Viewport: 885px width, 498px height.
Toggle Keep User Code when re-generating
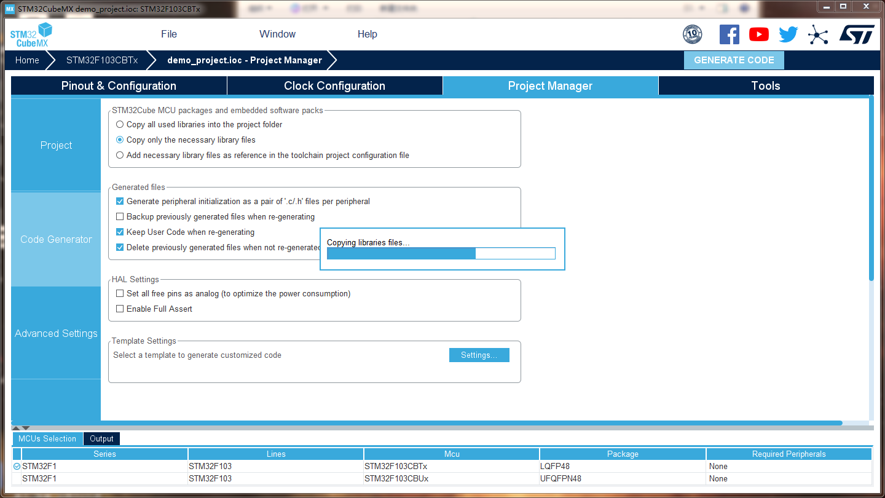tap(120, 232)
